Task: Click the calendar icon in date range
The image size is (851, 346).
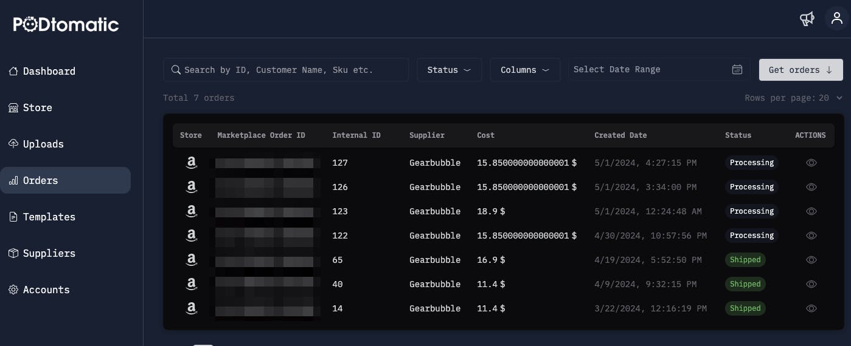Action: [x=737, y=70]
